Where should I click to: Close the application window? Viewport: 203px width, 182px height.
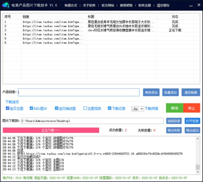[x=199, y=5]
